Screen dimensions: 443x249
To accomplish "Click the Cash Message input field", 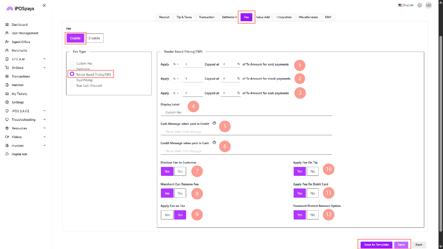I will coord(246,132).
